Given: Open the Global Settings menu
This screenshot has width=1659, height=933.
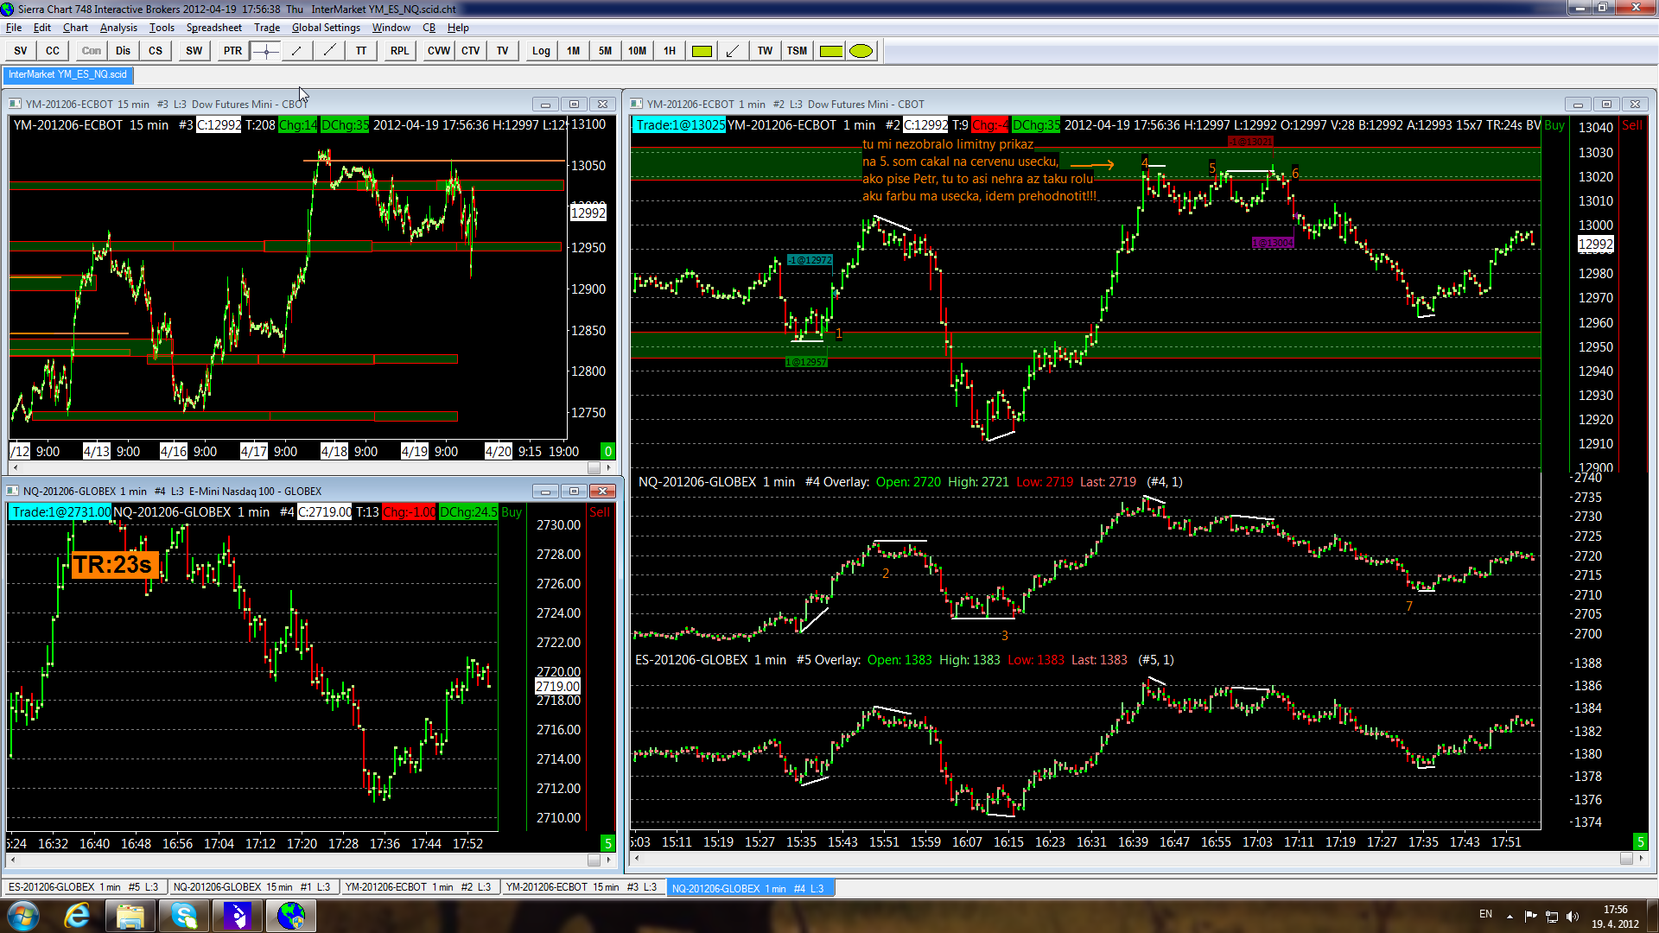Looking at the screenshot, I should [326, 28].
